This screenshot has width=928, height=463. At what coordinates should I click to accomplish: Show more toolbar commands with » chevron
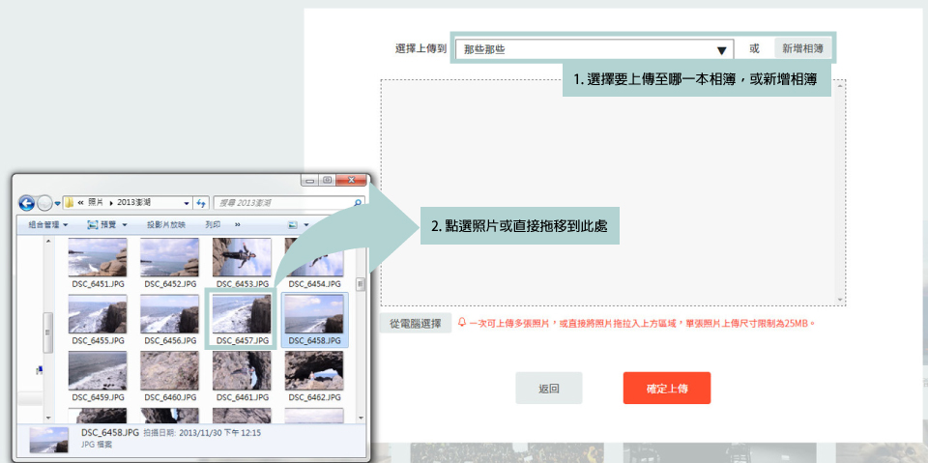[238, 225]
